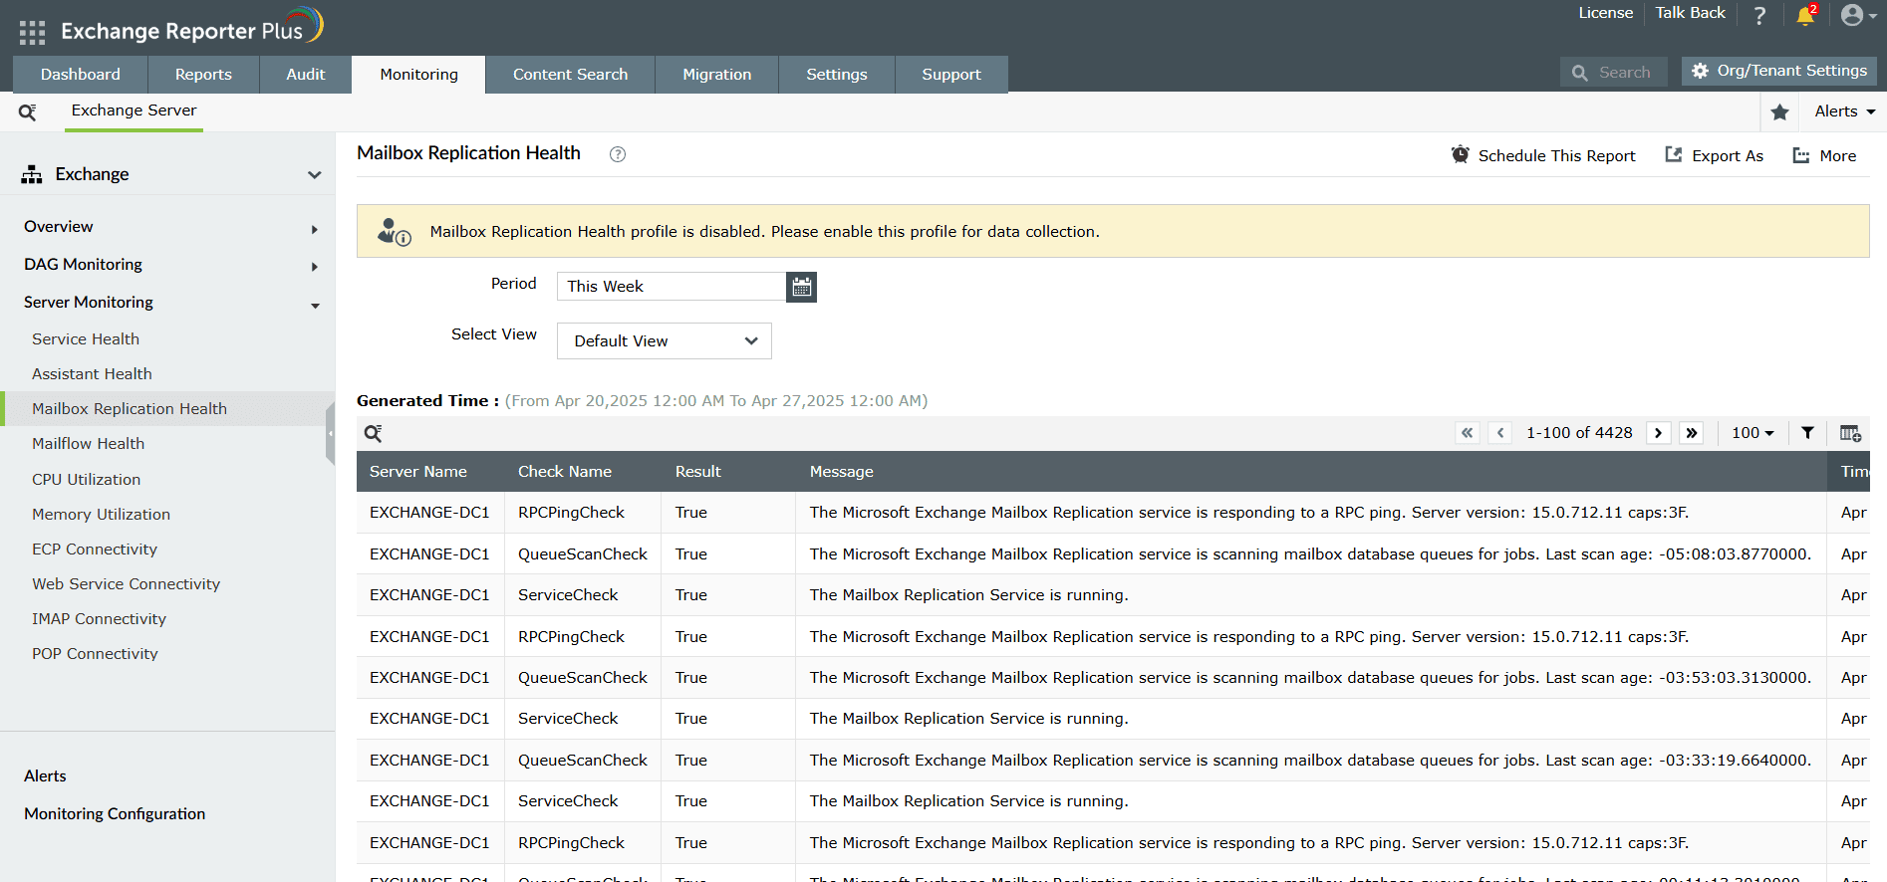Click the table search icon

click(x=374, y=433)
